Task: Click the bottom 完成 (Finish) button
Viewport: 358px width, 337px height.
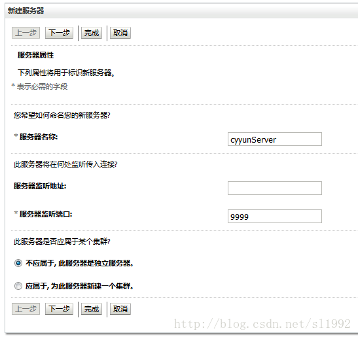Action: coord(92,309)
